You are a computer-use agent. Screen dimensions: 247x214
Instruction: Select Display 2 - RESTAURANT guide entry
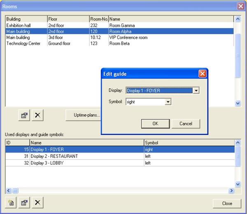coord(82,156)
